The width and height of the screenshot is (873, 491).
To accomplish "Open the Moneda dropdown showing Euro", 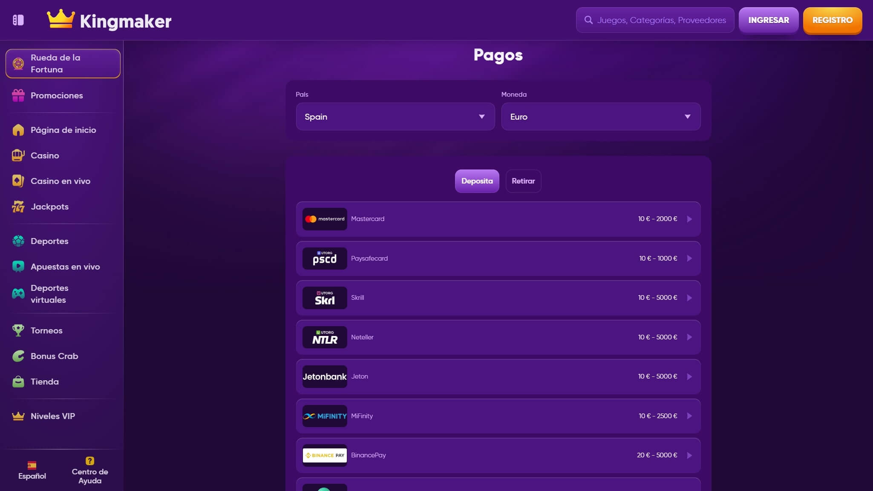I will (601, 116).
